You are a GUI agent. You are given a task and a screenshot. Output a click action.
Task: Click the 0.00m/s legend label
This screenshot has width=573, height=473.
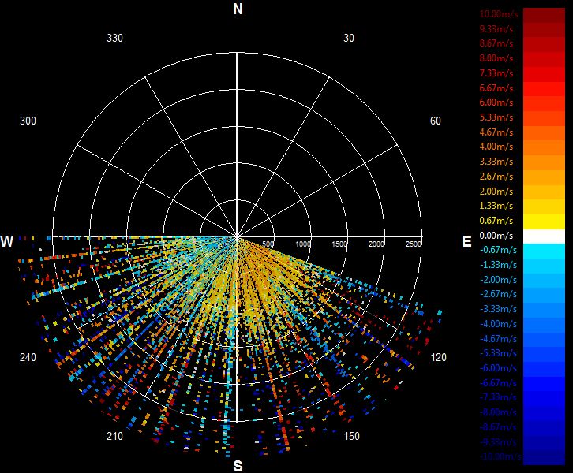(x=496, y=236)
